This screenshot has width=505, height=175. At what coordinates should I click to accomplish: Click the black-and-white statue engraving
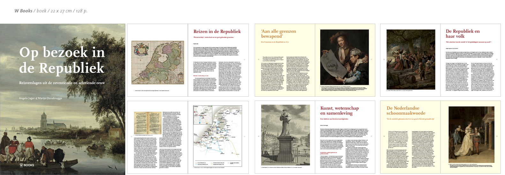(285, 135)
